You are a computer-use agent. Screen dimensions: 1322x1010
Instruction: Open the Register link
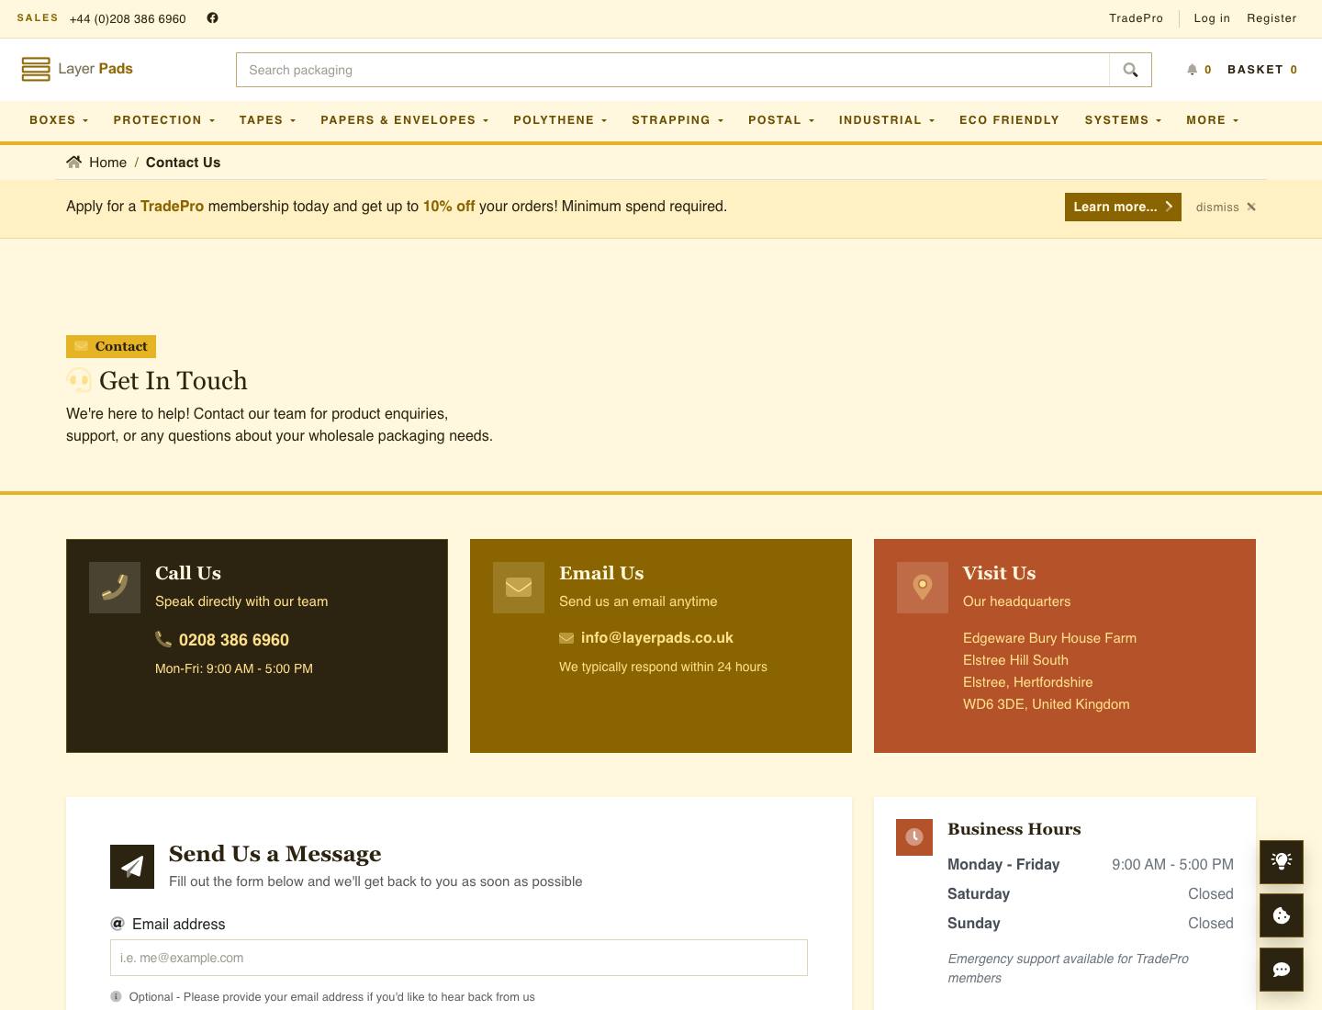pos(1272,18)
